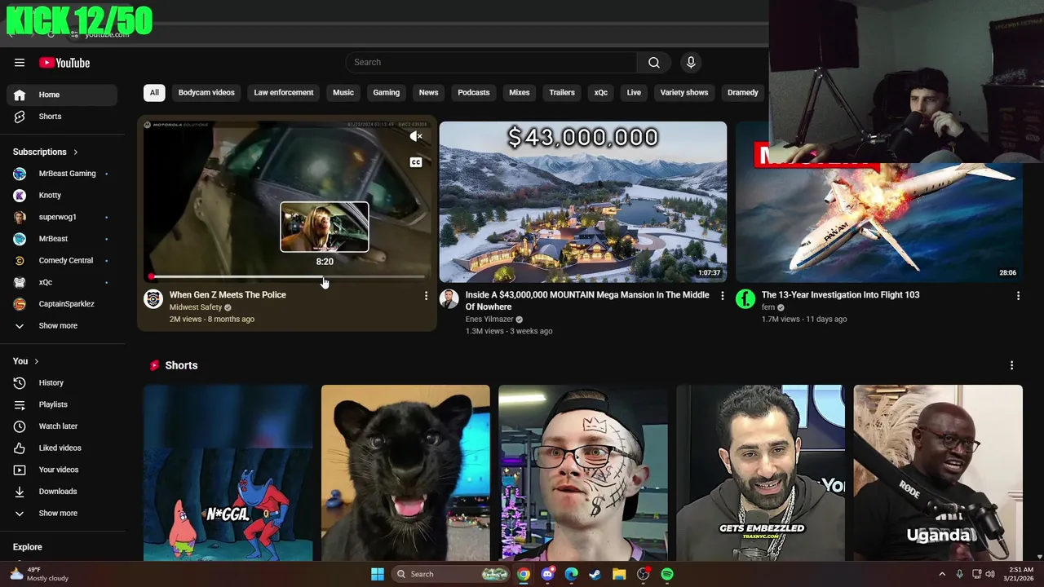Open Knotty channel in subscriptions
The height and width of the screenshot is (587, 1044).
point(62,196)
